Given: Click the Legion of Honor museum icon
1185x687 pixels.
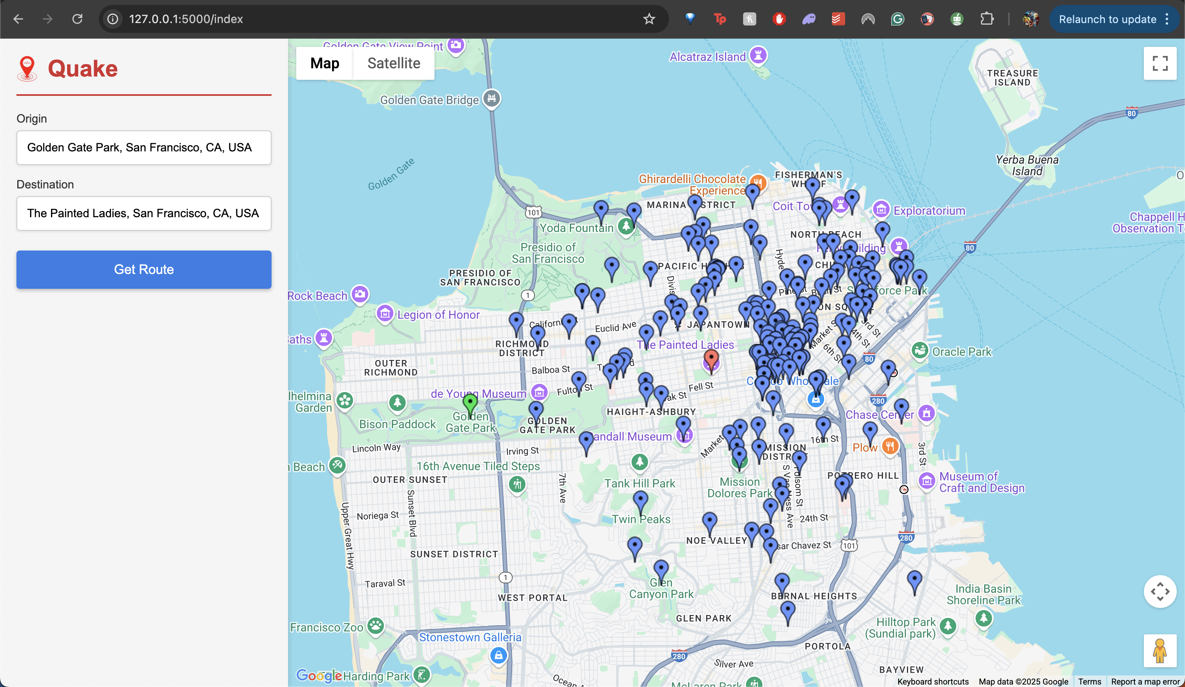Looking at the screenshot, I should click(385, 313).
